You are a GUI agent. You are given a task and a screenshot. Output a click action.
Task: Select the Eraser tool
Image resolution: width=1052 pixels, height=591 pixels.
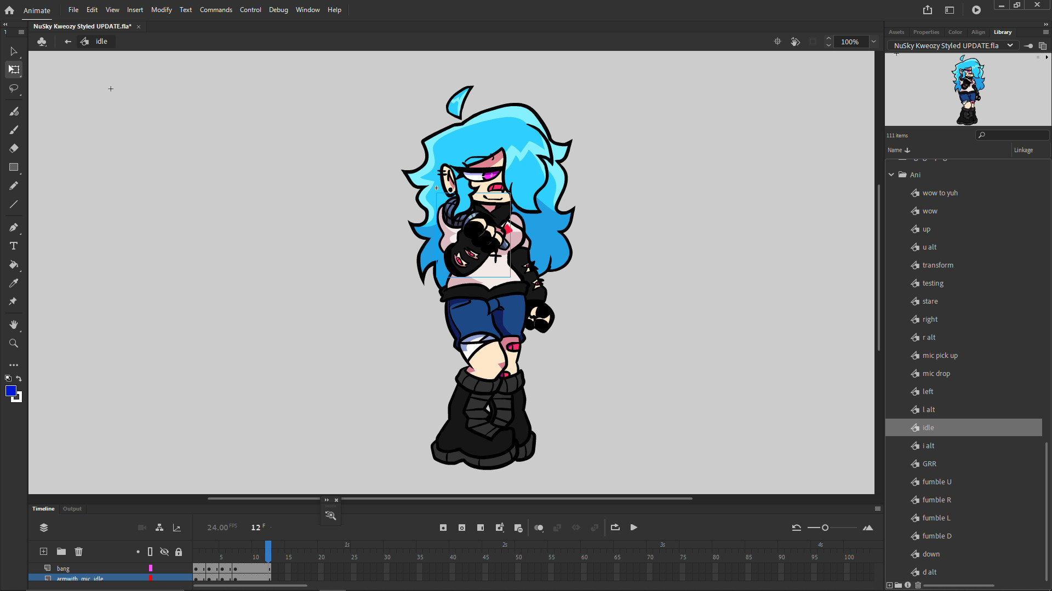(x=14, y=148)
